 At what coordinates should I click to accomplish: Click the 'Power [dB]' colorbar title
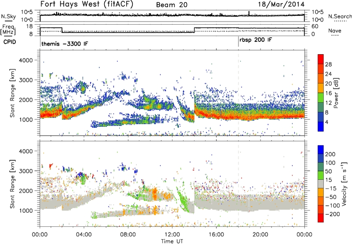pos(336,93)
